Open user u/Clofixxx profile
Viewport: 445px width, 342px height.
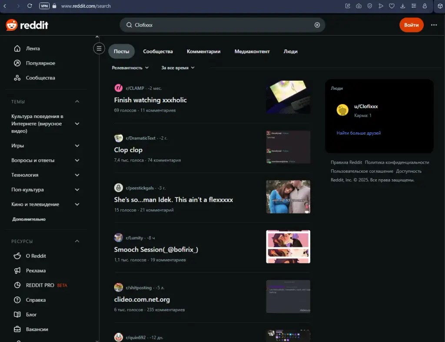[x=366, y=106]
